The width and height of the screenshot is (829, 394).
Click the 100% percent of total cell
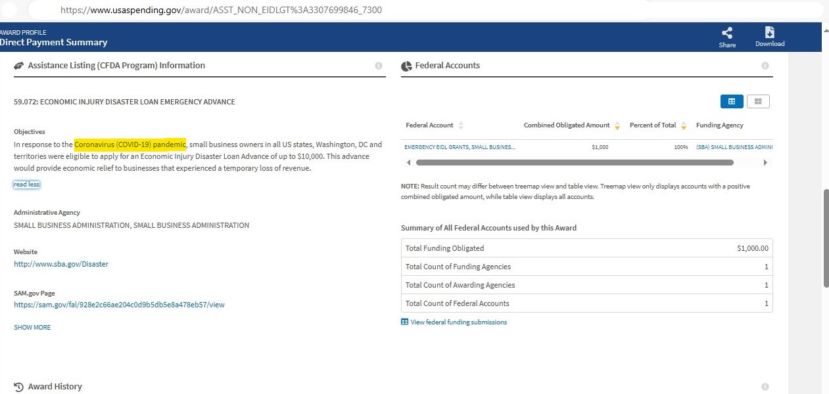coord(680,147)
